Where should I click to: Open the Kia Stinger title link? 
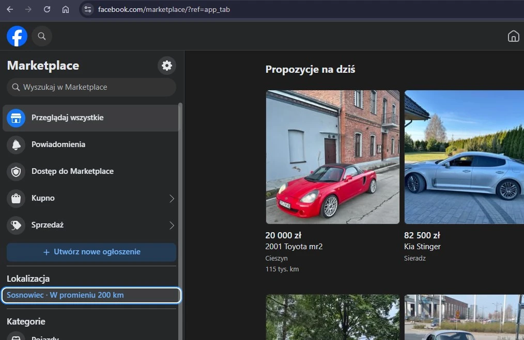click(422, 247)
